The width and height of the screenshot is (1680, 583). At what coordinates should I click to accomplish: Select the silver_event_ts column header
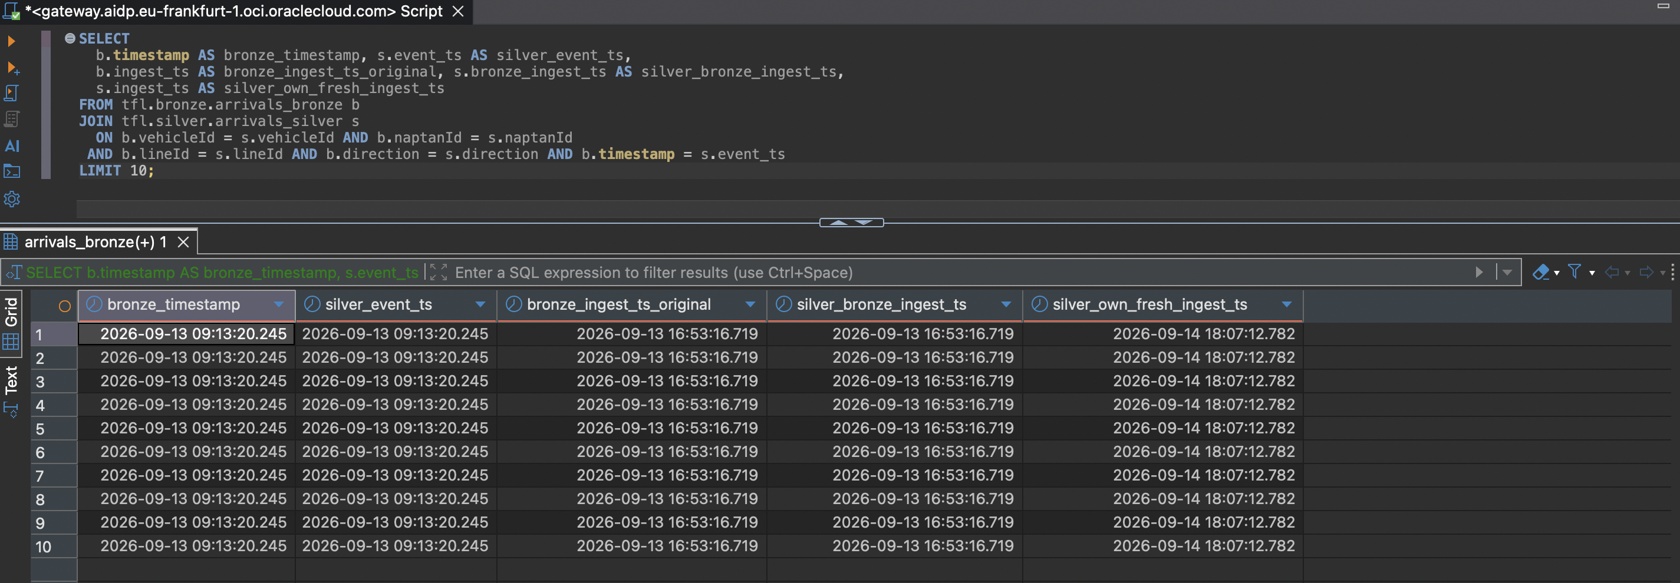tap(396, 305)
